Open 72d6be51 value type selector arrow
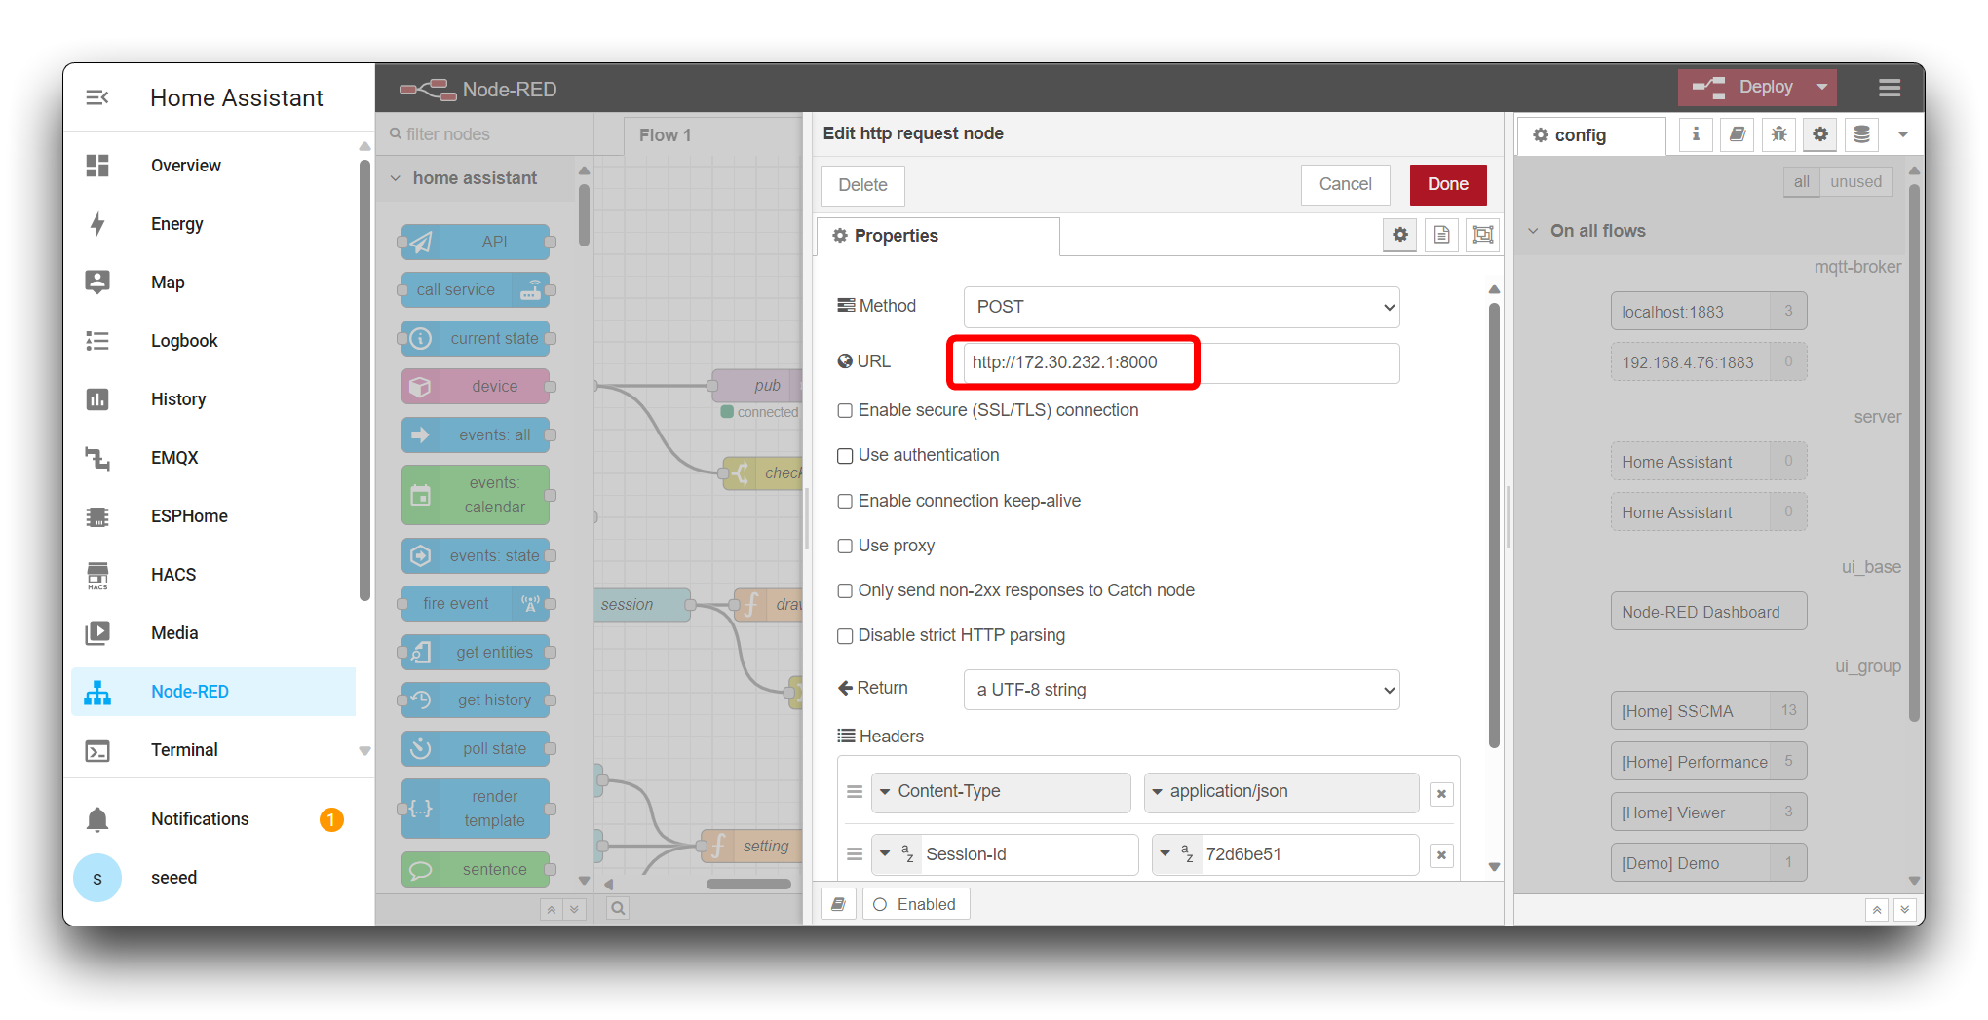Viewport: 1988px width, 1020px height. coord(1165,854)
